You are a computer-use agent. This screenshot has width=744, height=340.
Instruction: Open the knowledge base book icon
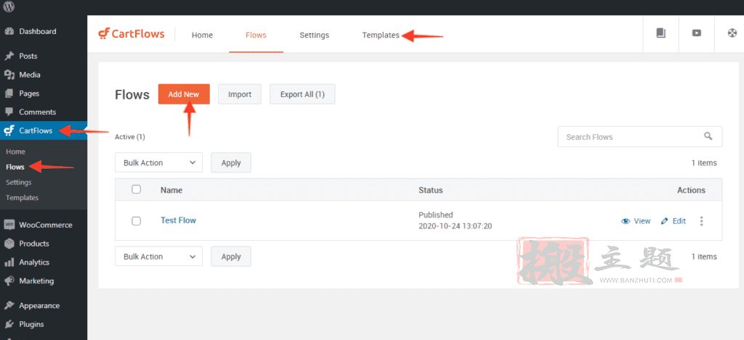point(661,33)
